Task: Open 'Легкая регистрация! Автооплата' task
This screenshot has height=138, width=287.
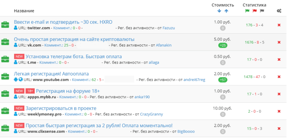Action: click(51, 74)
